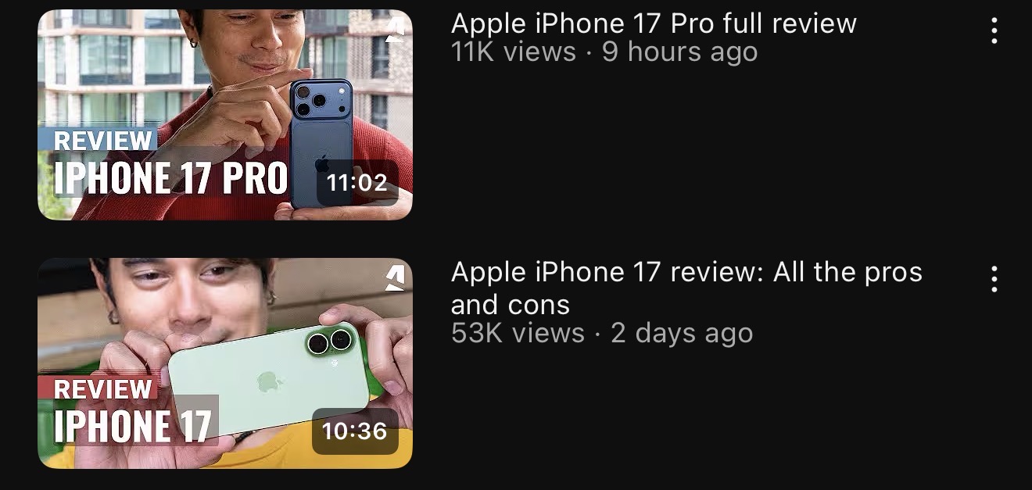Click the 11:02 duration badge
This screenshot has height=490, width=1032.
pos(357,183)
